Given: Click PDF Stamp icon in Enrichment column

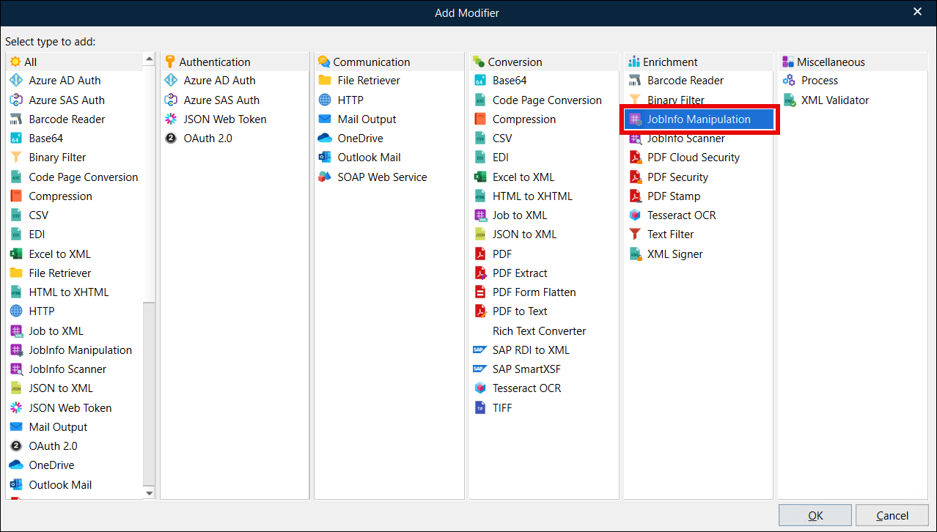Looking at the screenshot, I should (x=635, y=196).
